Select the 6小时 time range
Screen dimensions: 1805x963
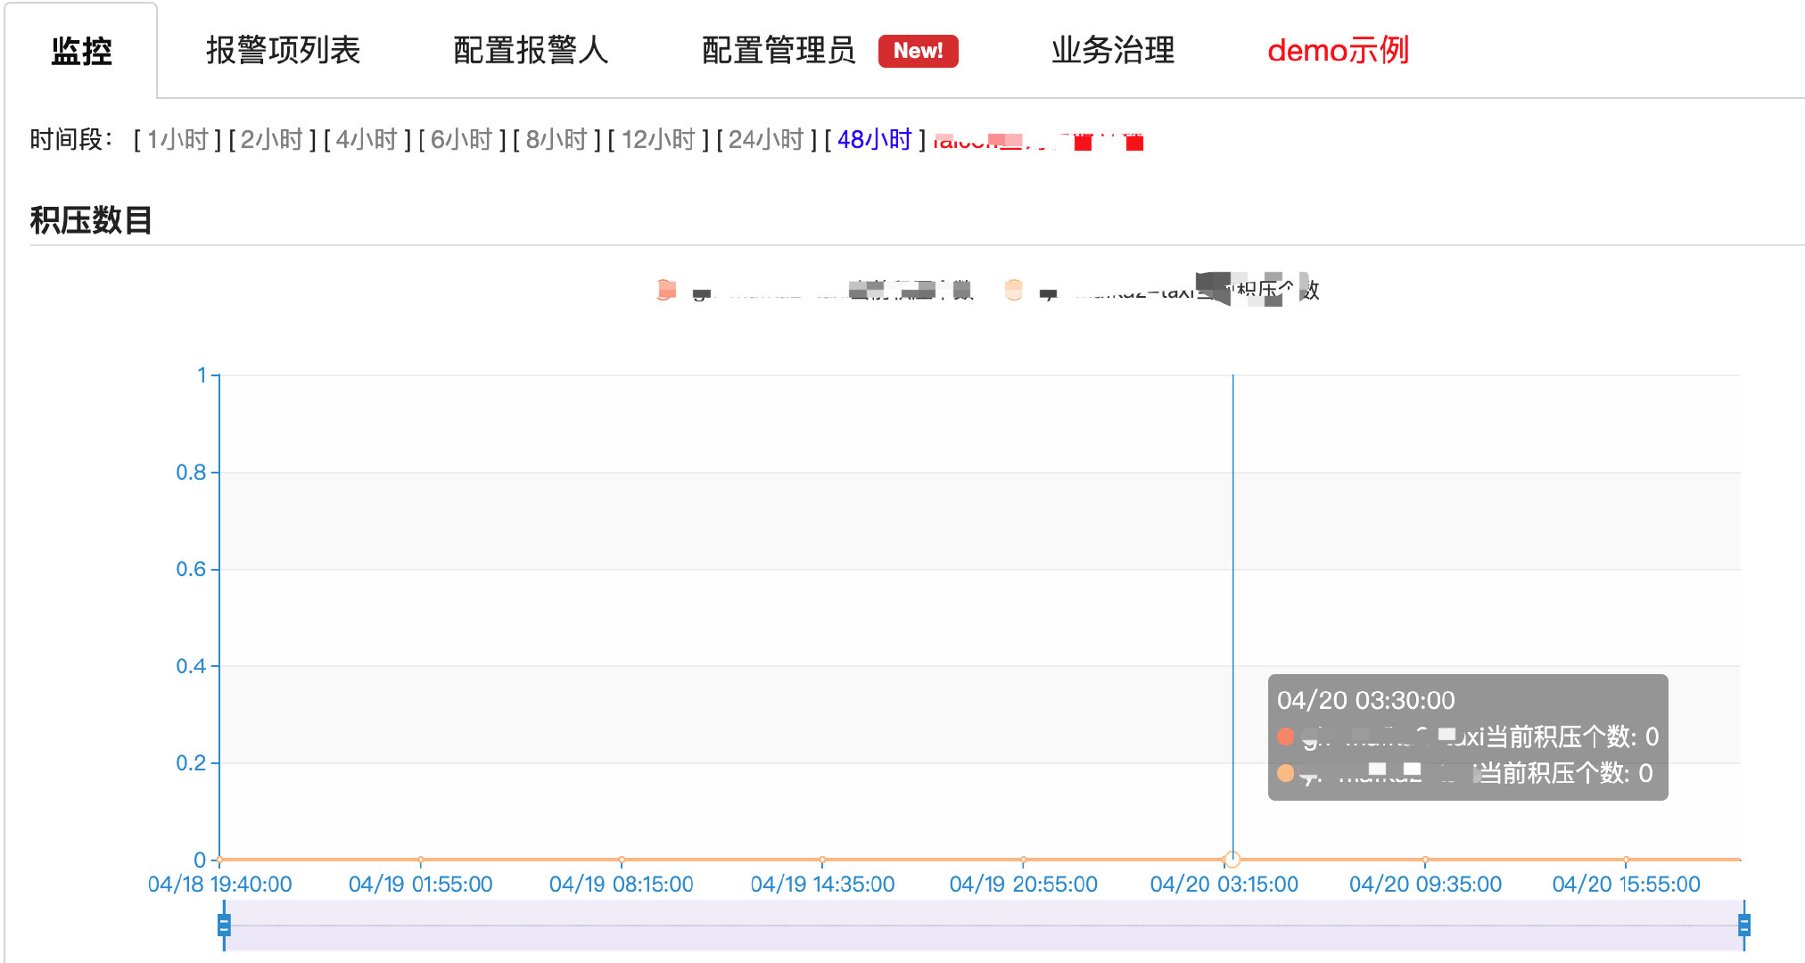click(461, 140)
